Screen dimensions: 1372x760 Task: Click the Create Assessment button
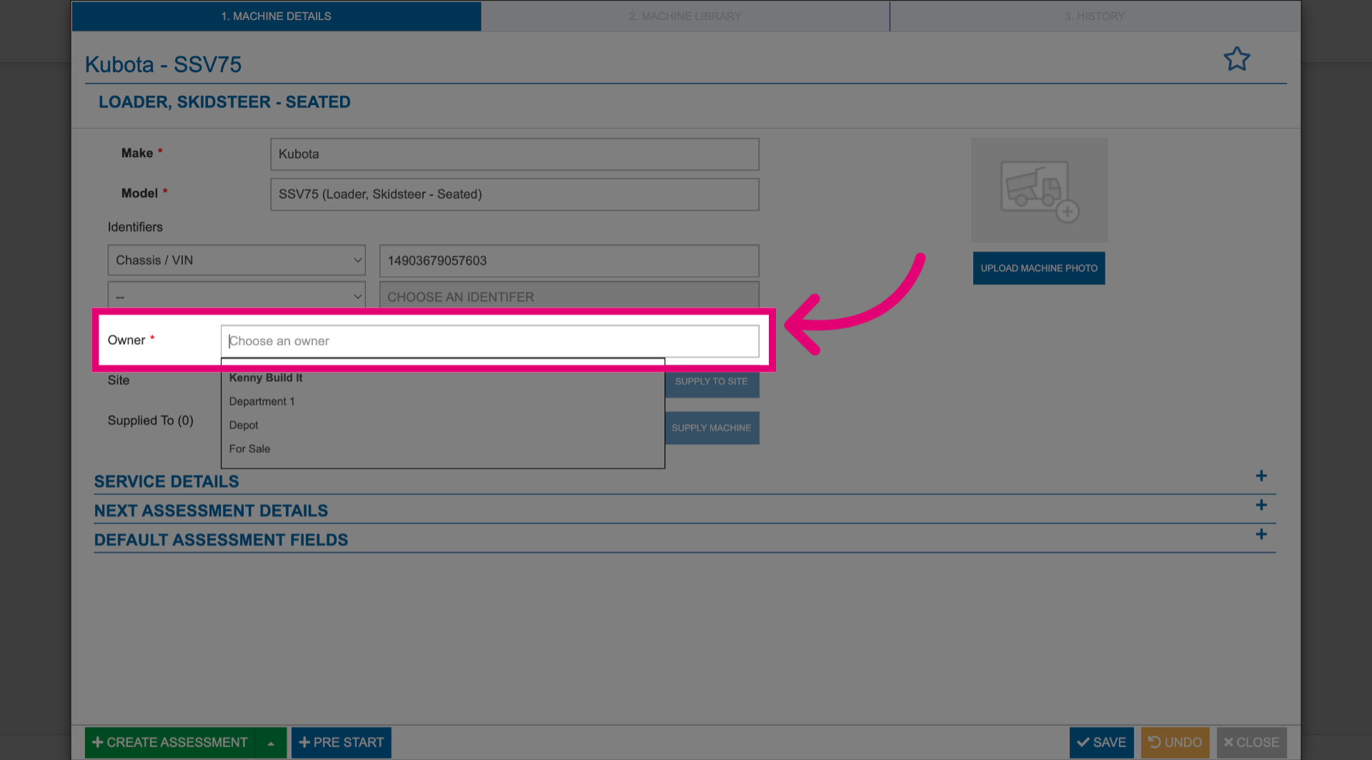[171, 743]
